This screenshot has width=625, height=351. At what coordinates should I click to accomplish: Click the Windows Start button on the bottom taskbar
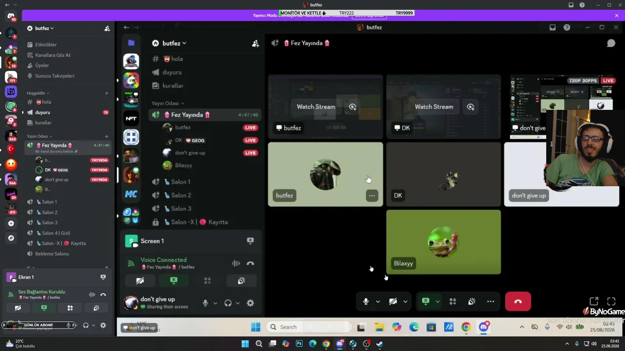(x=245, y=344)
